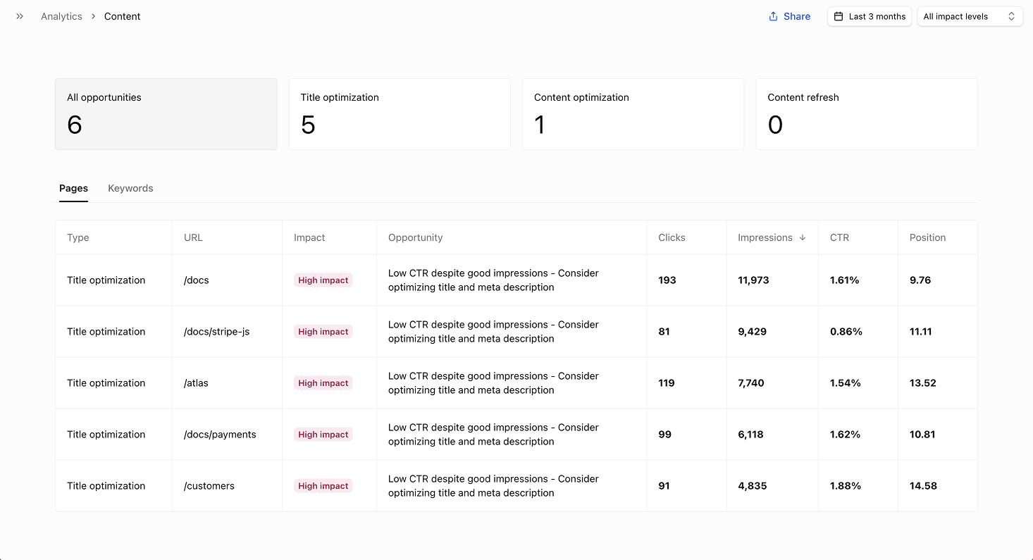Viewport: 1033px width, 560px height.
Task: Select the Pages tab
Action: coord(73,188)
